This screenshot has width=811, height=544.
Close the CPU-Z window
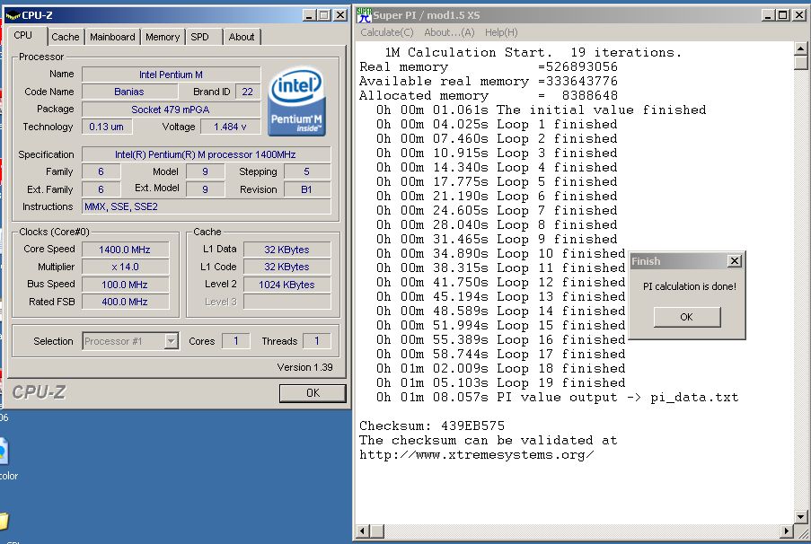click(339, 15)
